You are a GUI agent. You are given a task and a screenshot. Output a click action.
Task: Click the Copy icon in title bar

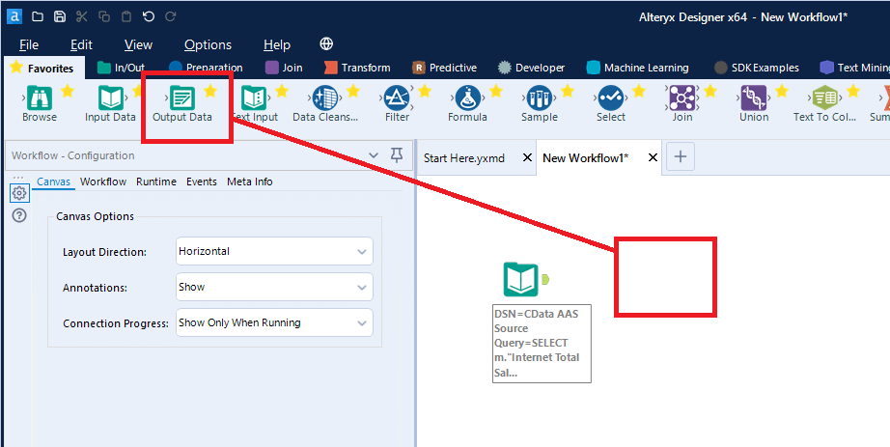pyautogui.click(x=104, y=16)
